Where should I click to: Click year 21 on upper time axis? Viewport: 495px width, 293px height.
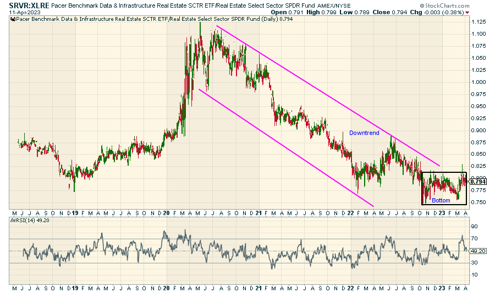click(258, 213)
